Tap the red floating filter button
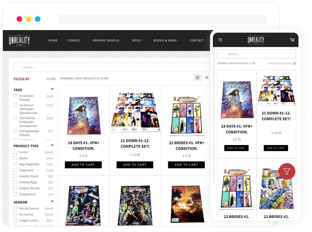This screenshot has height=232, width=312. click(287, 172)
